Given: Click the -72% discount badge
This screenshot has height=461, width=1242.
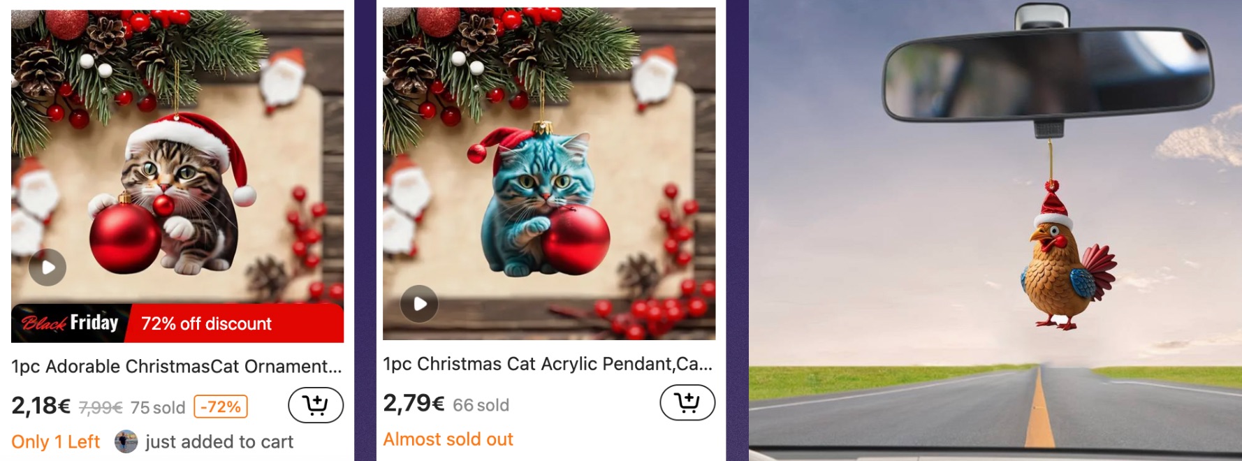Looking at the screenshot, I should (221, 407).
